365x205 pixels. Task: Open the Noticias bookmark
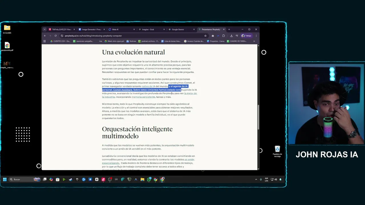[x=131, y=41]
